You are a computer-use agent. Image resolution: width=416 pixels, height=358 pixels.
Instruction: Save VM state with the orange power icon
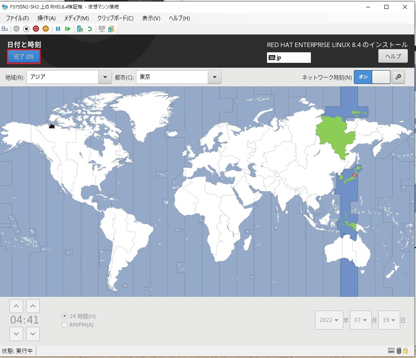pos(45,29)
